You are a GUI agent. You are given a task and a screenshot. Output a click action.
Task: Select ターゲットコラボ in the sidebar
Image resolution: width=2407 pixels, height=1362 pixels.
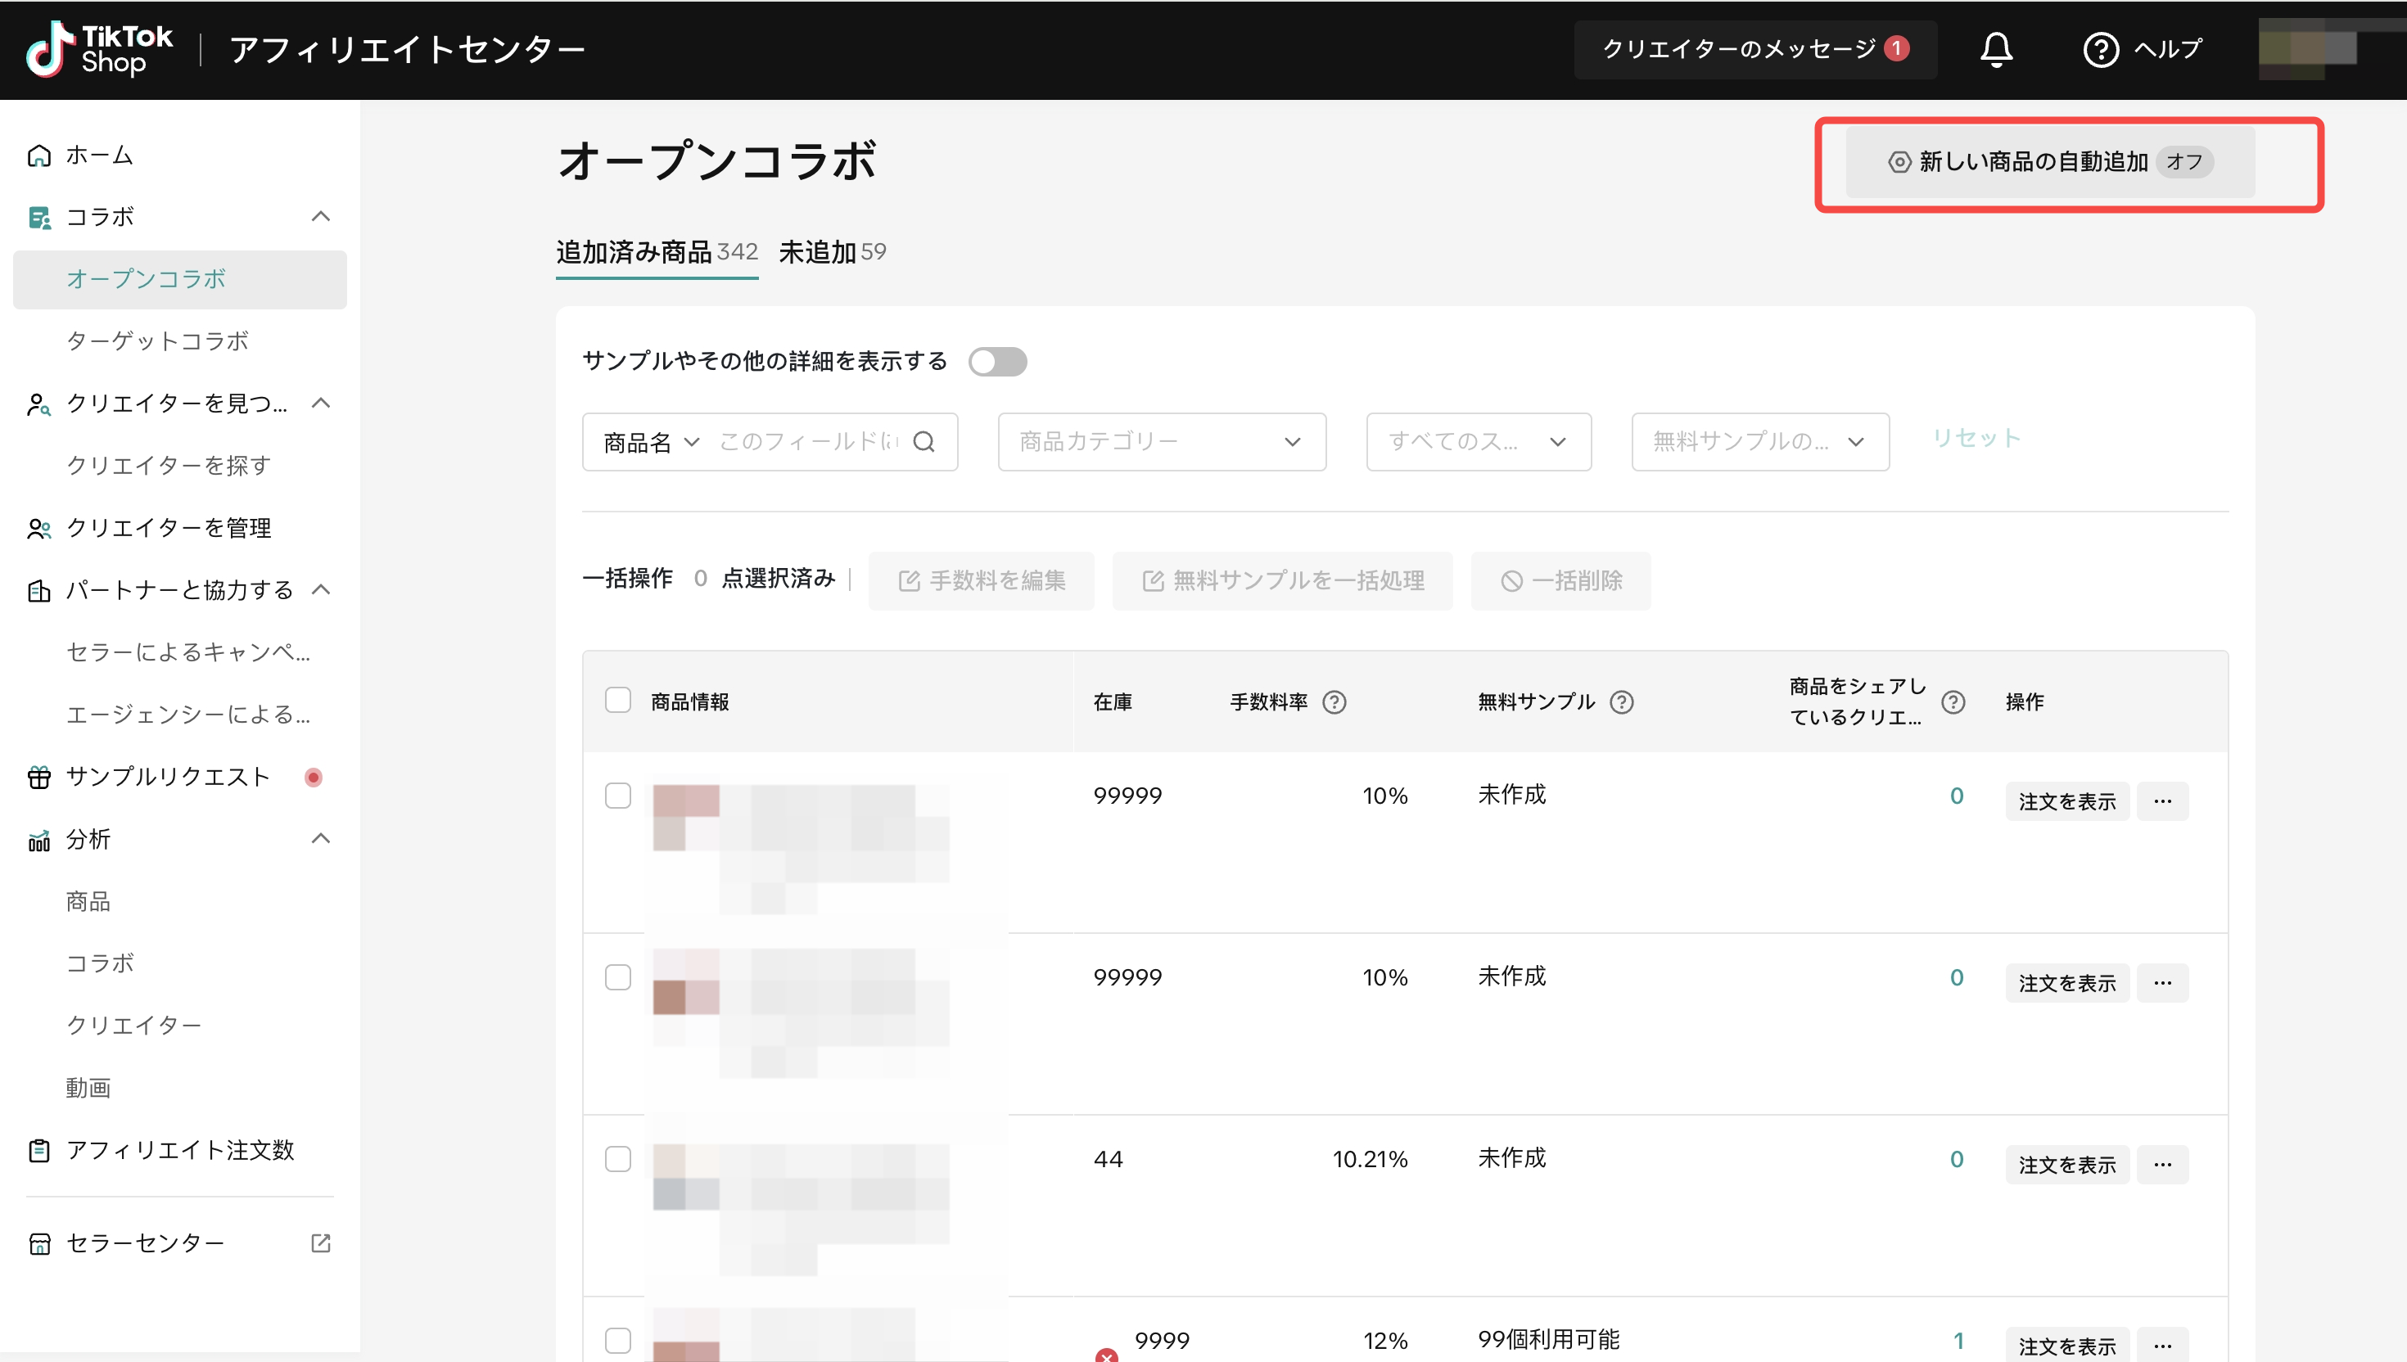pos(157,340)
